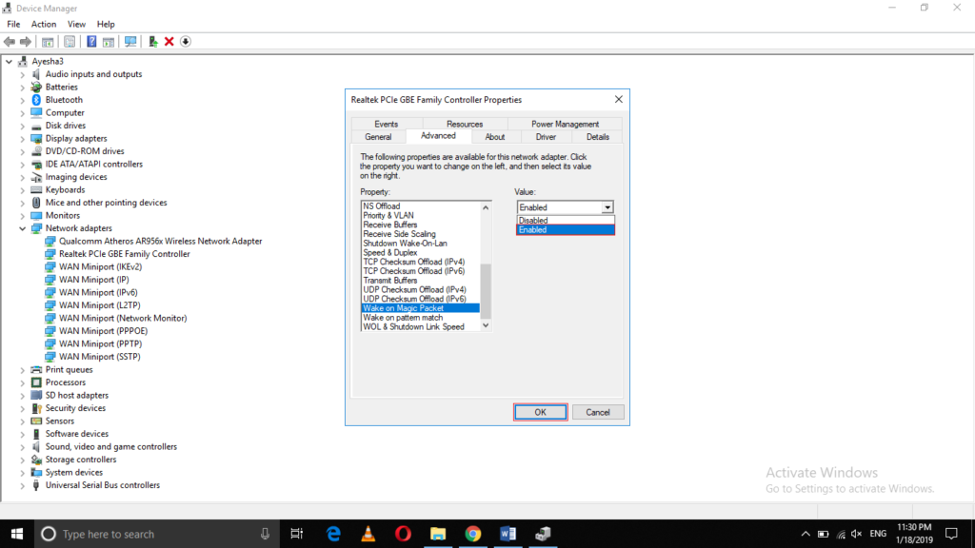The width and height of the screenshot is (975, 548).
Task: Click the Help question mark toolbar icon
Action: pyautogui.click(x=91, y=42)
